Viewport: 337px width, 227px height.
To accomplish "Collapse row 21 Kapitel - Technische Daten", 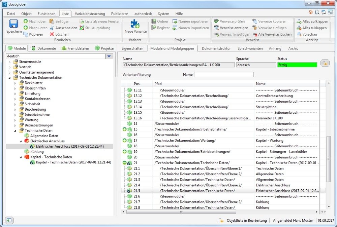I will pos(124,163).
